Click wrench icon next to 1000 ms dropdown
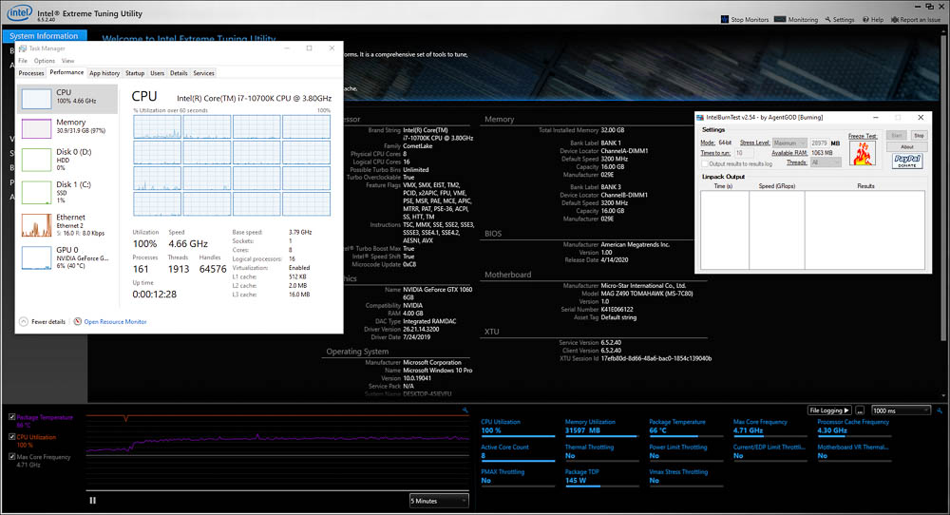This screenshot has width=950, height=515. [x=940, y=410]
